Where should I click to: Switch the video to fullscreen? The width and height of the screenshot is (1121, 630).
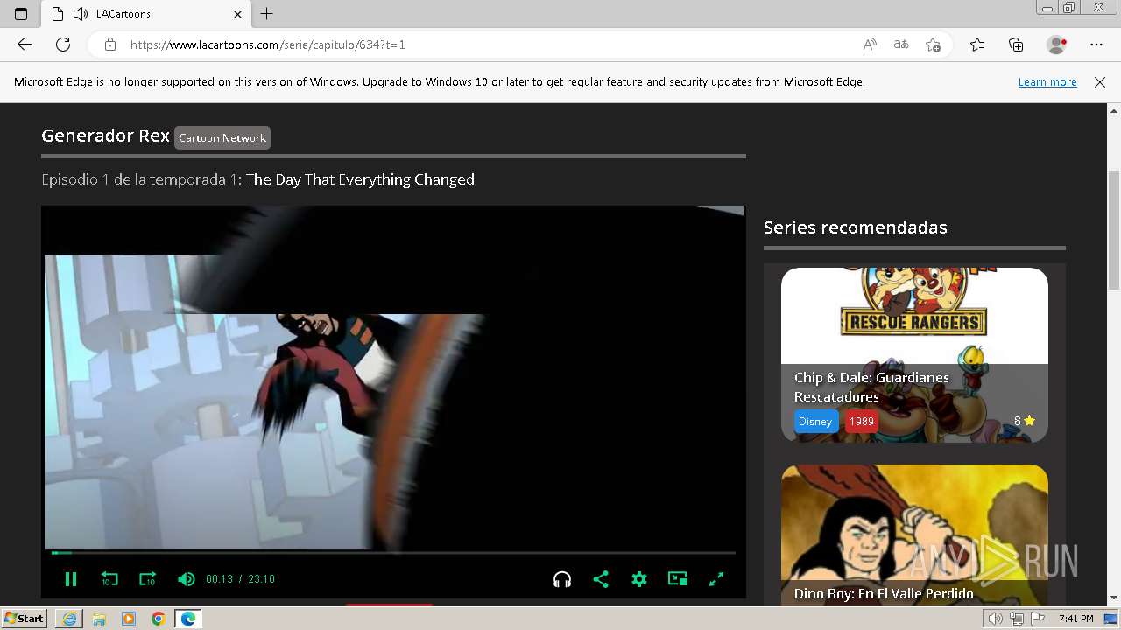[x=716, y=579]
